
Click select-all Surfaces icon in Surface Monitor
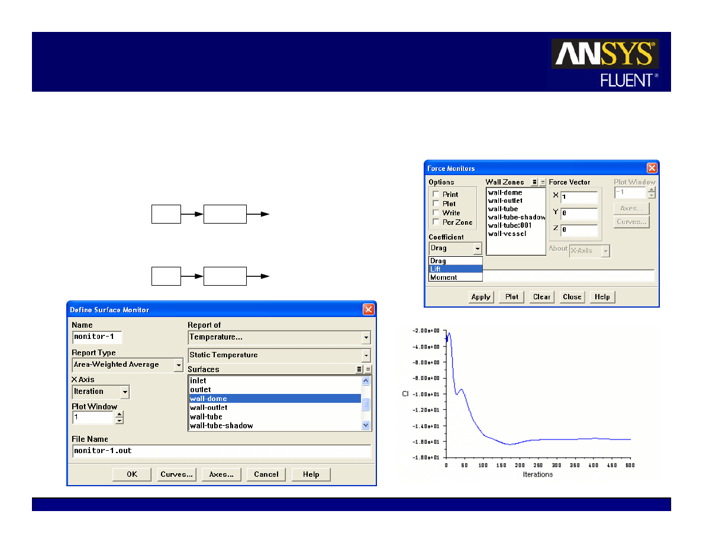359,369
